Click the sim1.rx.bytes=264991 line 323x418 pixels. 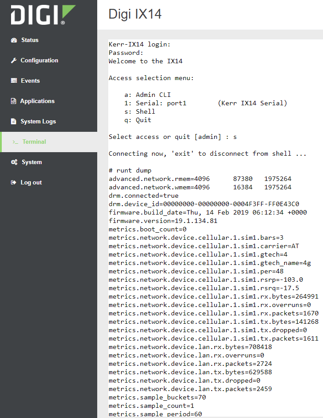pos(213,296)
